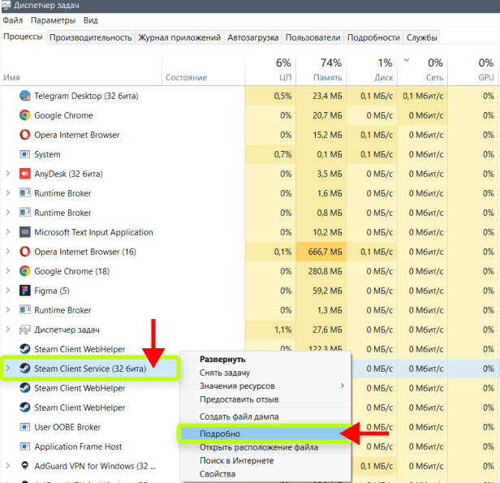Screen dimensions: 500x483
Task: Select the Application Frame Host row name
Action: coord(78,446)
